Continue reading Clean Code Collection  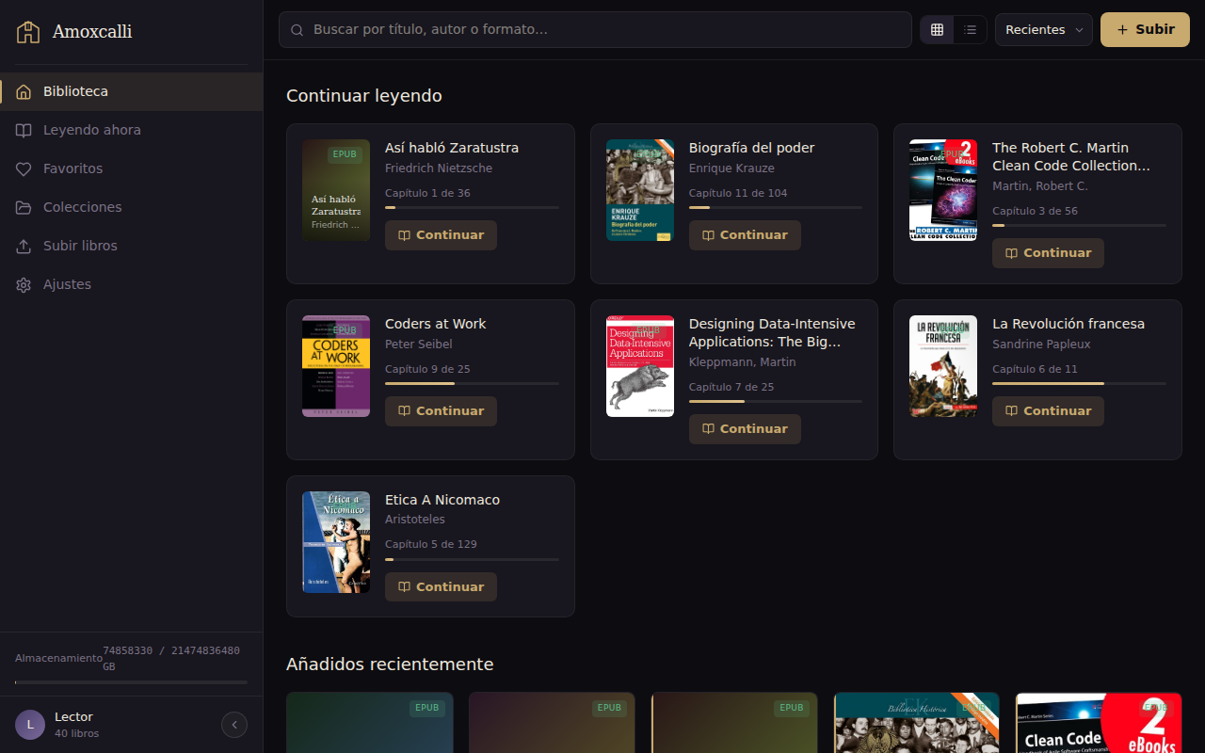tap(1048, 253)
